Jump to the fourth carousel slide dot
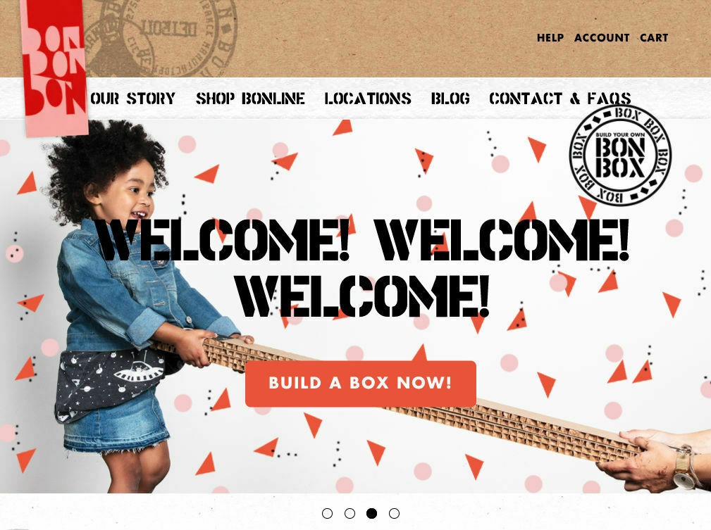 pos(395,513)
